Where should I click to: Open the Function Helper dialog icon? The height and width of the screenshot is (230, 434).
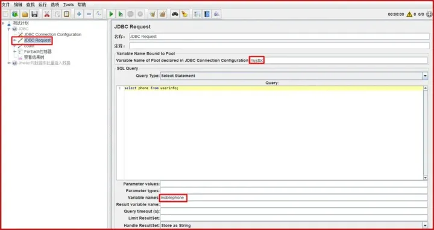pos(197,14)
